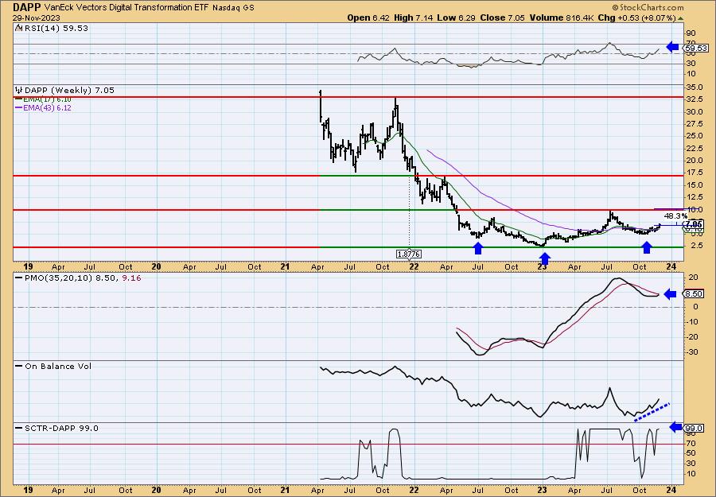Click the 22.5 price axis label
716x497 pixels.
(694, 149)
